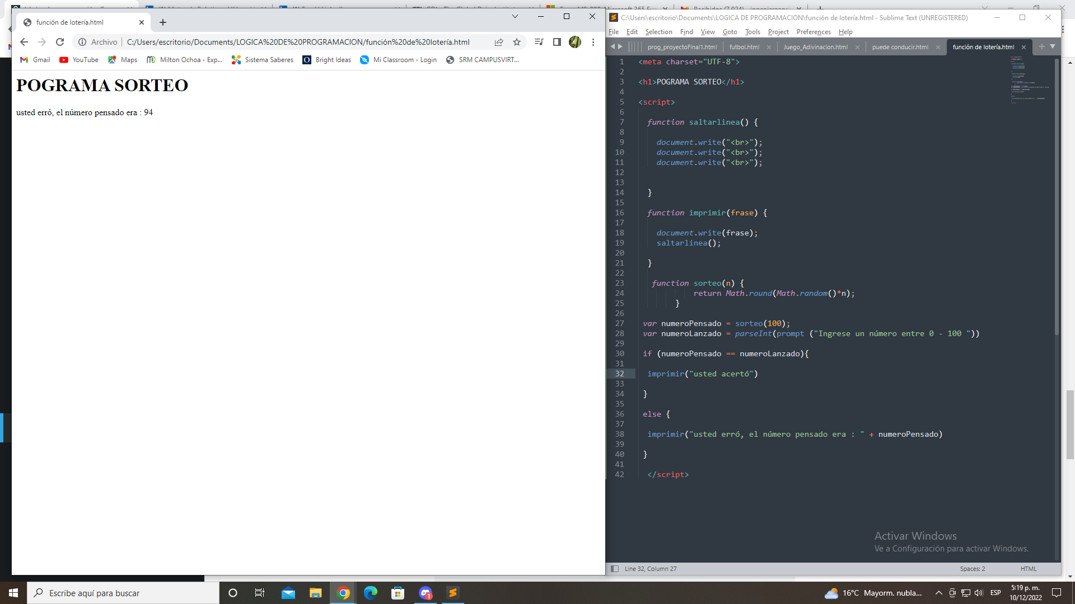Image resolution: width=1075 pixels, height=604 pixels.
Task: Open Selection menu in Sublime Text
Action: (x=658, y=32)
